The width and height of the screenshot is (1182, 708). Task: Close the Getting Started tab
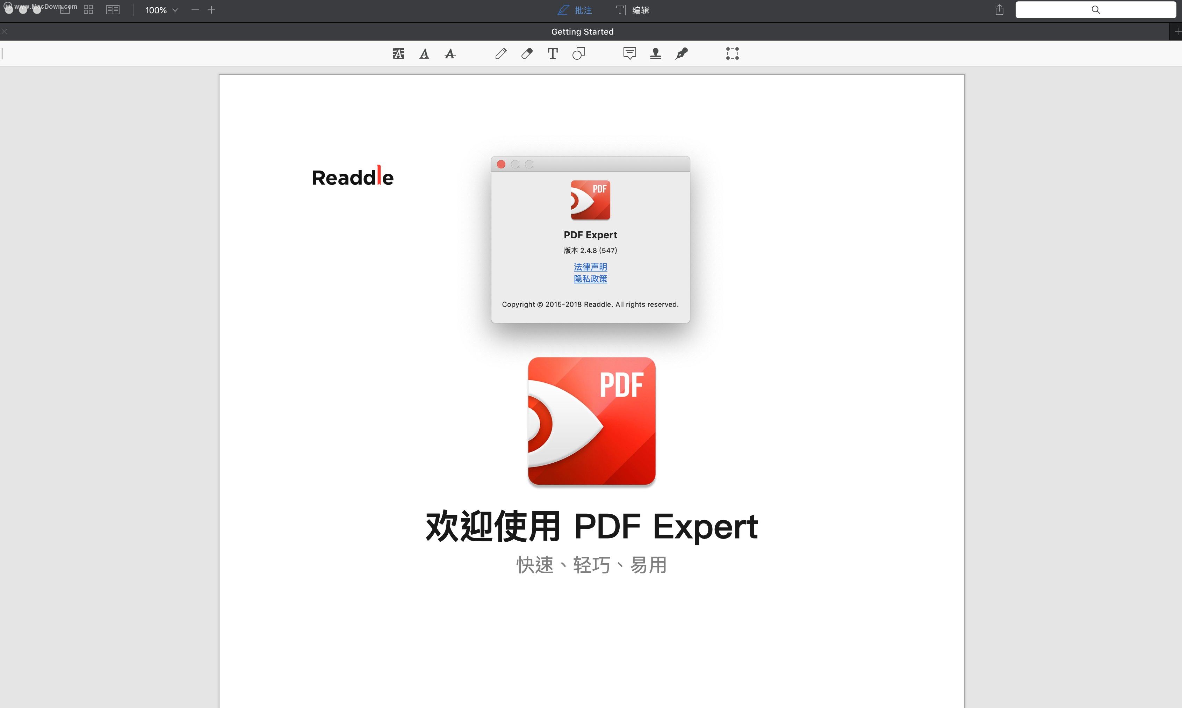4,31
